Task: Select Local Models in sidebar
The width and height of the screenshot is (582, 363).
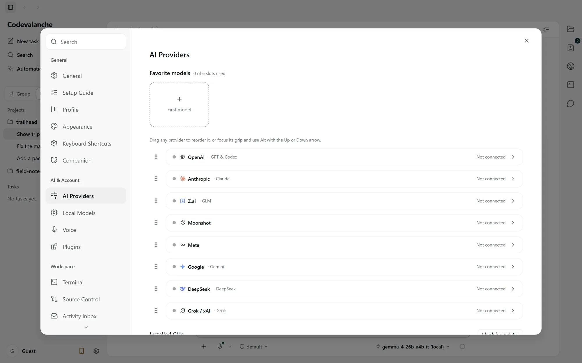Action: point(86,213)
